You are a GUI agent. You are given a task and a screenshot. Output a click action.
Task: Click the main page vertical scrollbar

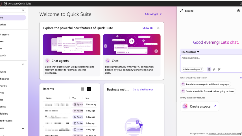tap(176, 54)
